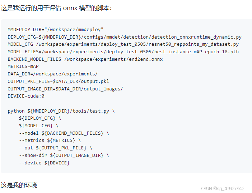
Task: Click the python tools/test.py command line
Action: (61, 111)
